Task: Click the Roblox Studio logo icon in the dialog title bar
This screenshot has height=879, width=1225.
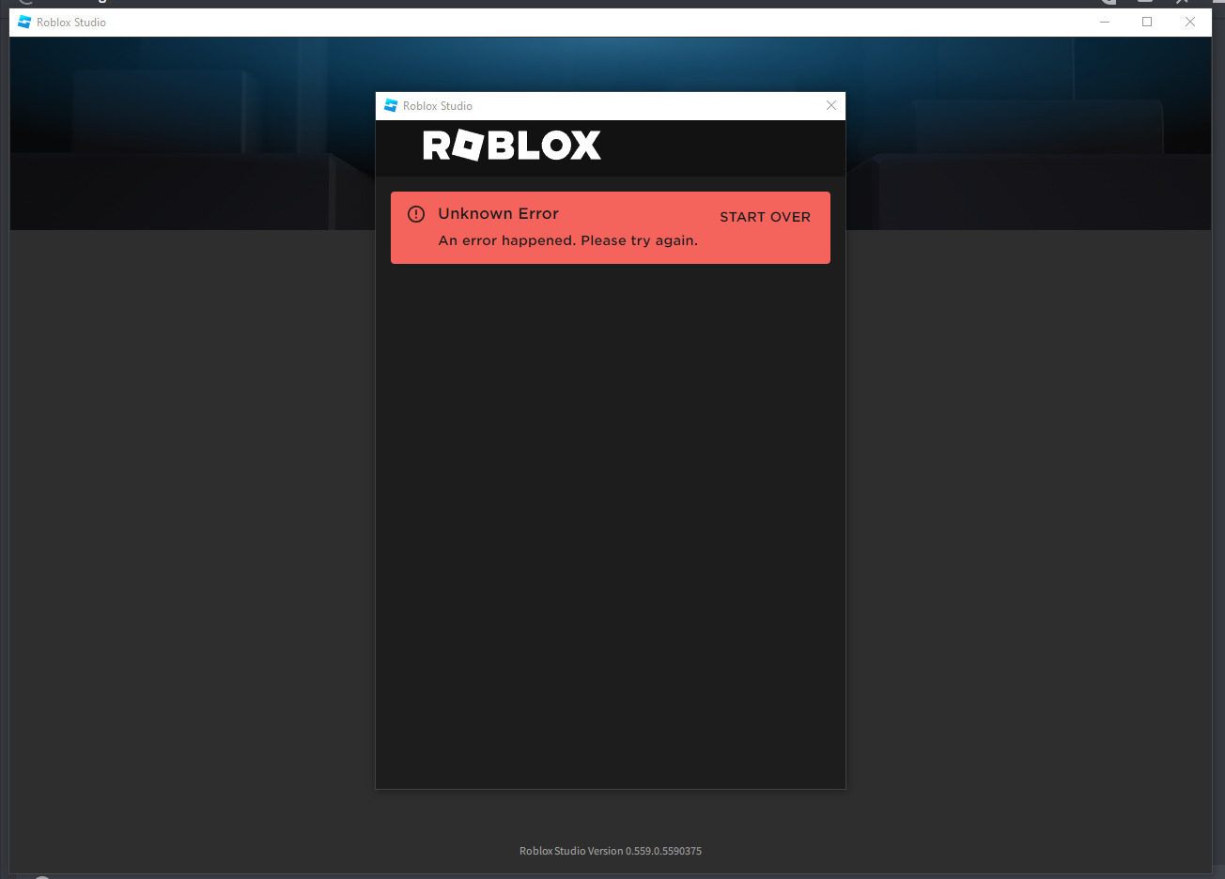Action: (390, 105)
